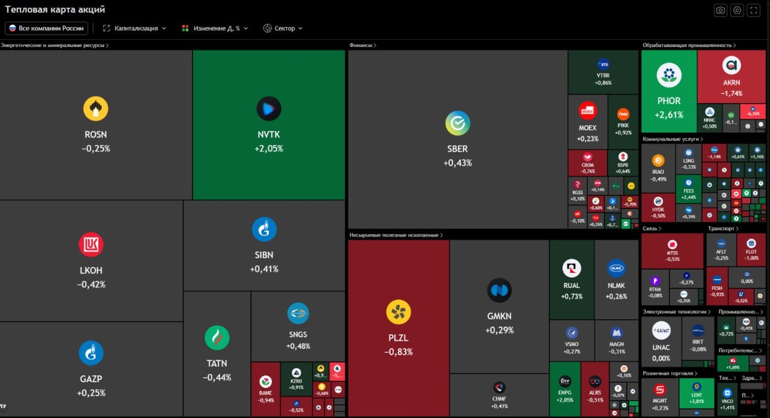
Task: Click the ROSN yellow logo icon
Action: coord(96,109)
